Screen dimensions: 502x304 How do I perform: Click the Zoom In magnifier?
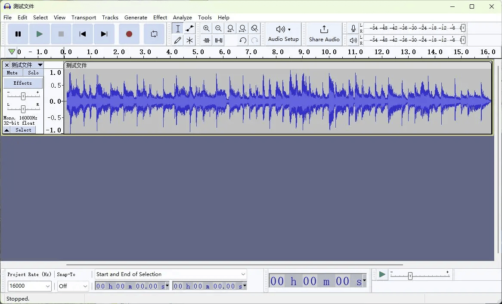206,28
